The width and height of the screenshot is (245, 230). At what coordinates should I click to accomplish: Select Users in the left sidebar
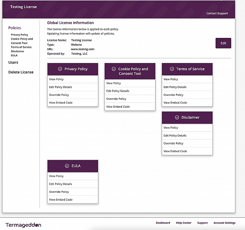pyautogui.click(x=13, y=62)
